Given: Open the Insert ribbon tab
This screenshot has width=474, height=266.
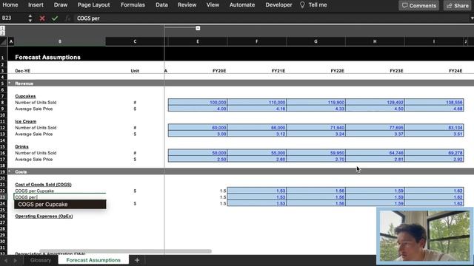Looking at the screenshot, I should point(36,5).
